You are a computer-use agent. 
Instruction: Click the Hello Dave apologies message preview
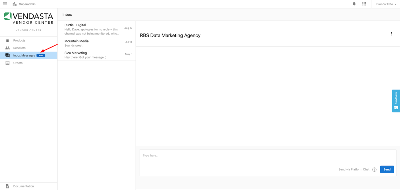coord(92,31)
